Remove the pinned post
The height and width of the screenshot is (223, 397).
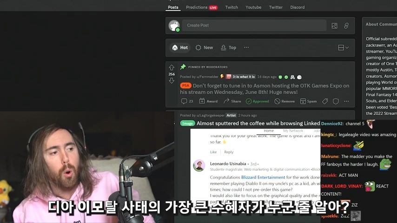tap(285, 101)
